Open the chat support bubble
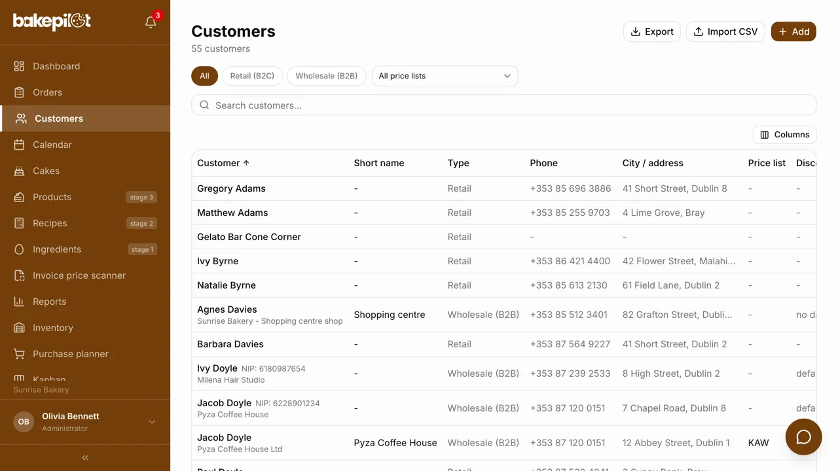Screen dimensions: 838x471 [803, 437]
